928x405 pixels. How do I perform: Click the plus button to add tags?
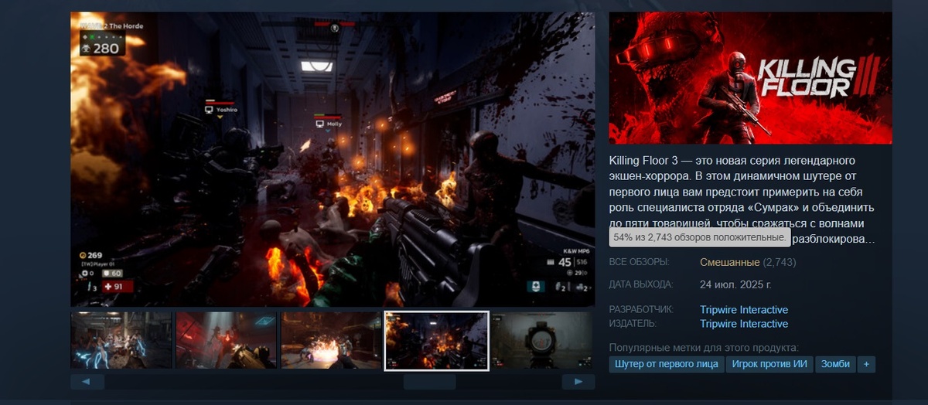(x=866, y=364)
